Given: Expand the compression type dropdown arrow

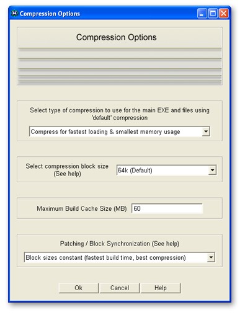Looking at the screenshot, I should 206,131.
